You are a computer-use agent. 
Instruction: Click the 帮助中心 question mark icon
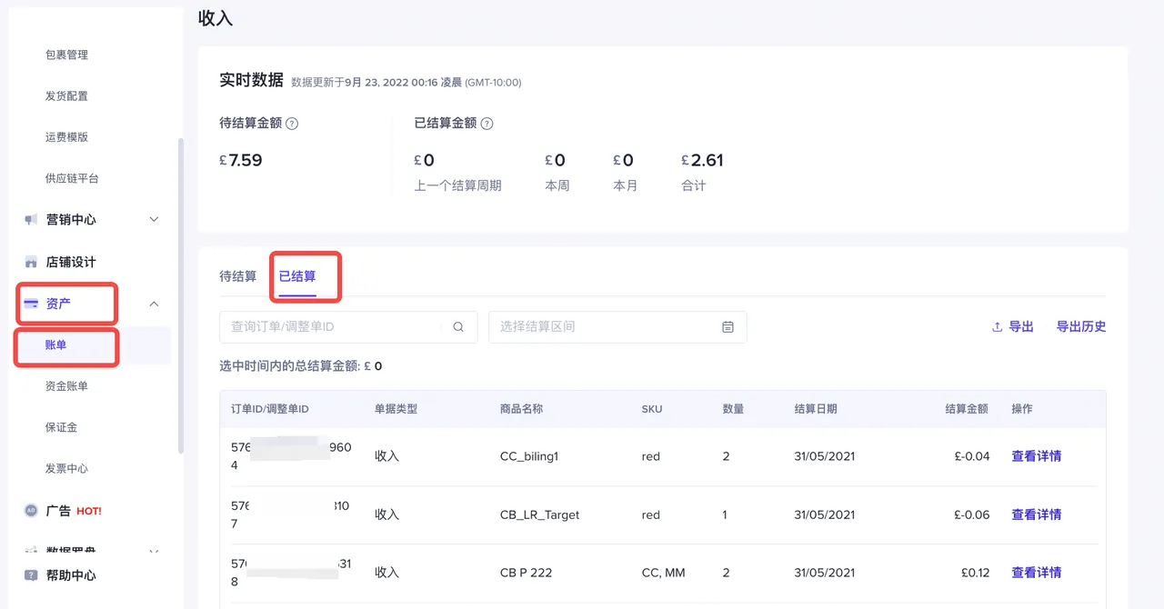(32, 574)
